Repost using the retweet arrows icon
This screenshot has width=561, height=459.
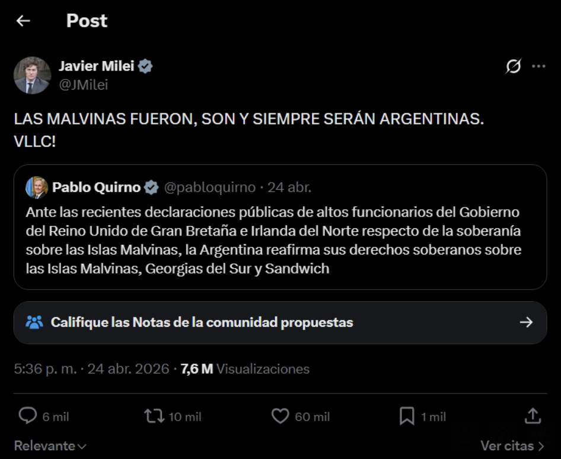pyautogui.click(x=154, y=416)
